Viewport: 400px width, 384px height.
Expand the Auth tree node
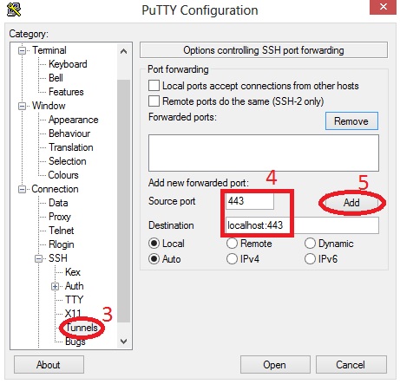(x=55, y=287)
